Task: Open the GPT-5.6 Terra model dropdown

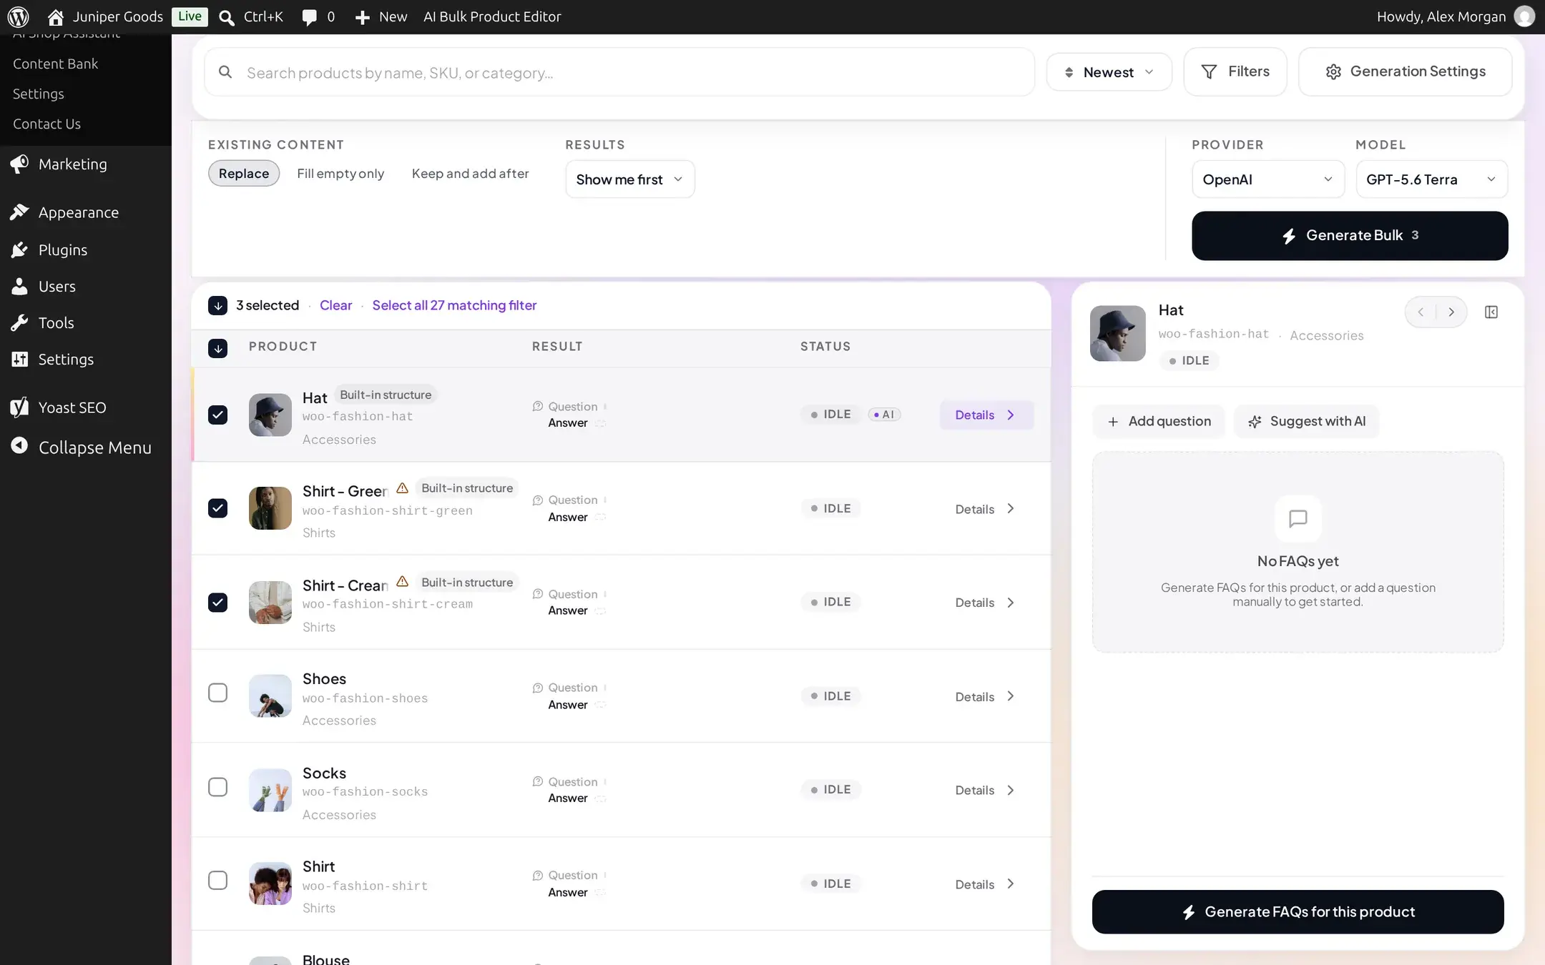Action: pyautogui.click(x=1431, y=179)
